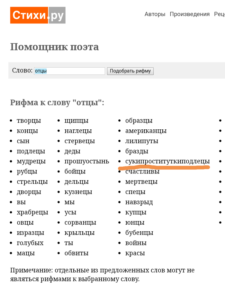Image resolution: width=225 pixels, height=288 pixels.
Task: Click the Стихи.ру logo
Action: pos(38,15)
